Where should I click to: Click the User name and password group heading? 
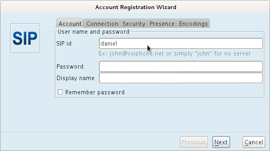(94, 32)
